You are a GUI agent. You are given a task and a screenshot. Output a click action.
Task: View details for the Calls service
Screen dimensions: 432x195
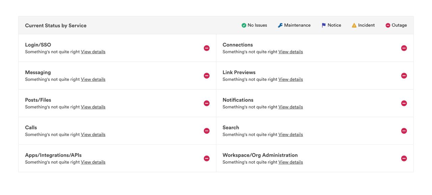click(93, 135)
